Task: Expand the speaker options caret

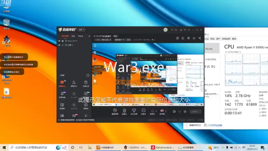Action: (x=166, y=111)
